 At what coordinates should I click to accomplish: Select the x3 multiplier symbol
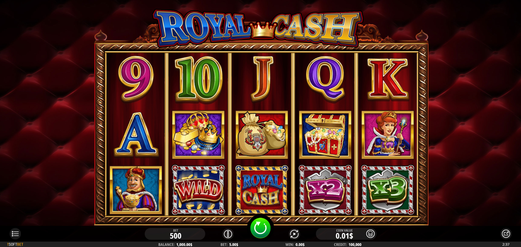click(387, 190)
